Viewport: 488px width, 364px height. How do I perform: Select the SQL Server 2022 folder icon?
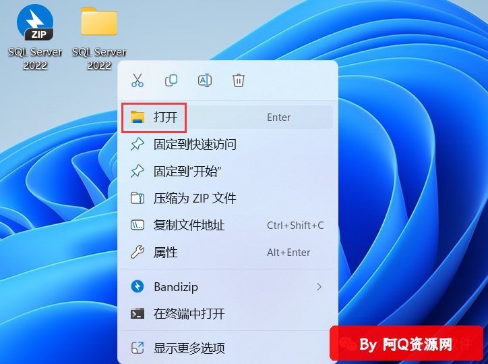coord(99,21)
